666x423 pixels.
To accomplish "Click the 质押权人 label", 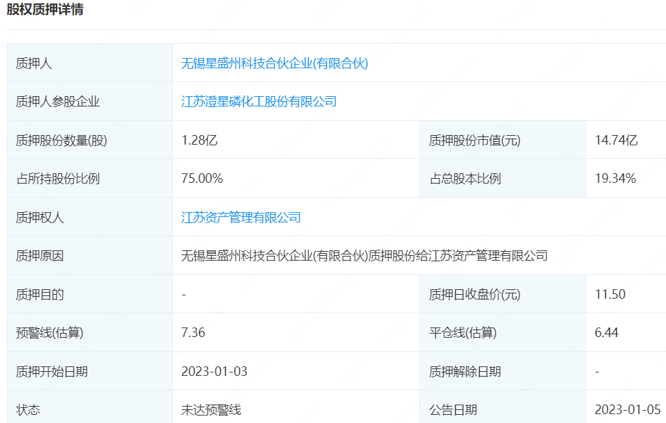I will 40,218.
